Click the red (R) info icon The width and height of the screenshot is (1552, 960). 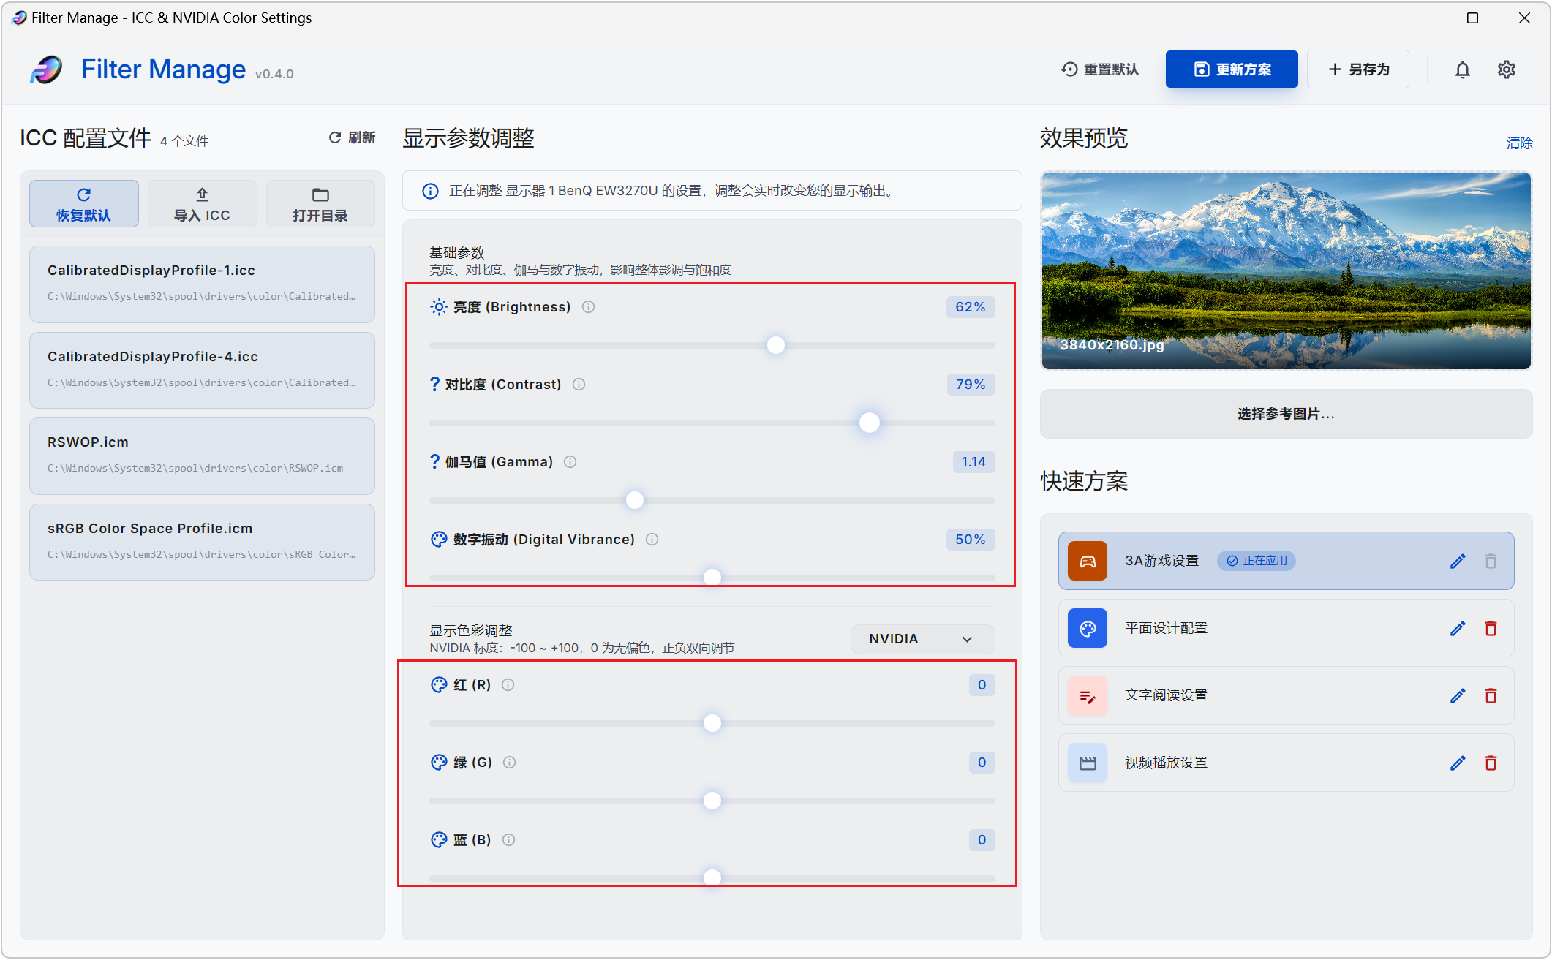[508, 685]
